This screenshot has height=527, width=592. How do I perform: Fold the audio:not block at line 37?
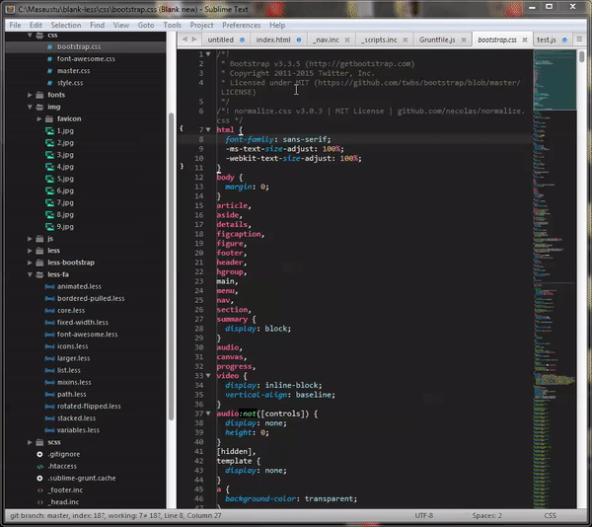[208, 414]
